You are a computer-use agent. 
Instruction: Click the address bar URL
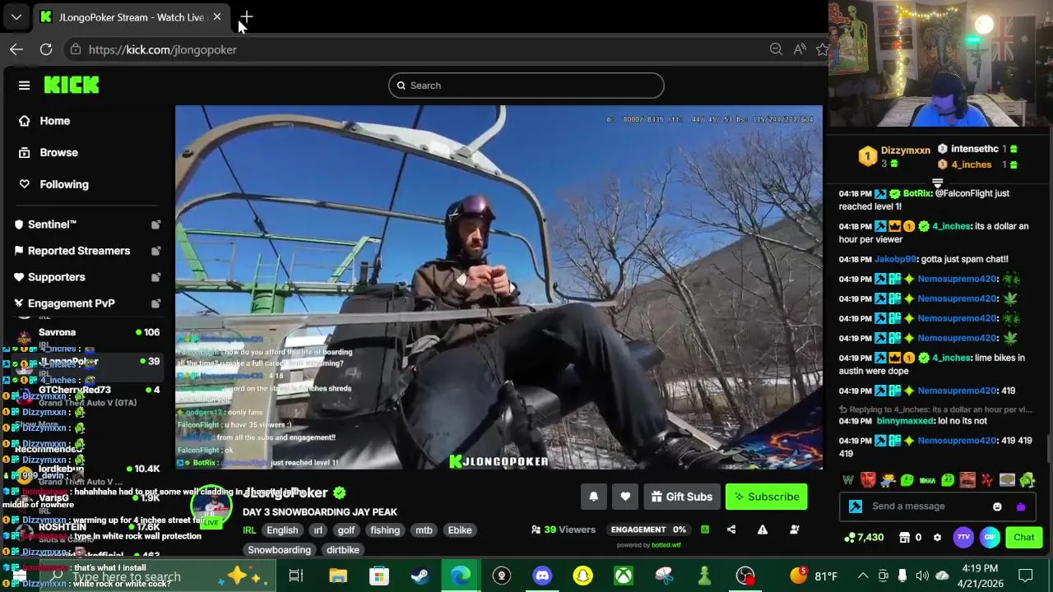pos(163,49)
